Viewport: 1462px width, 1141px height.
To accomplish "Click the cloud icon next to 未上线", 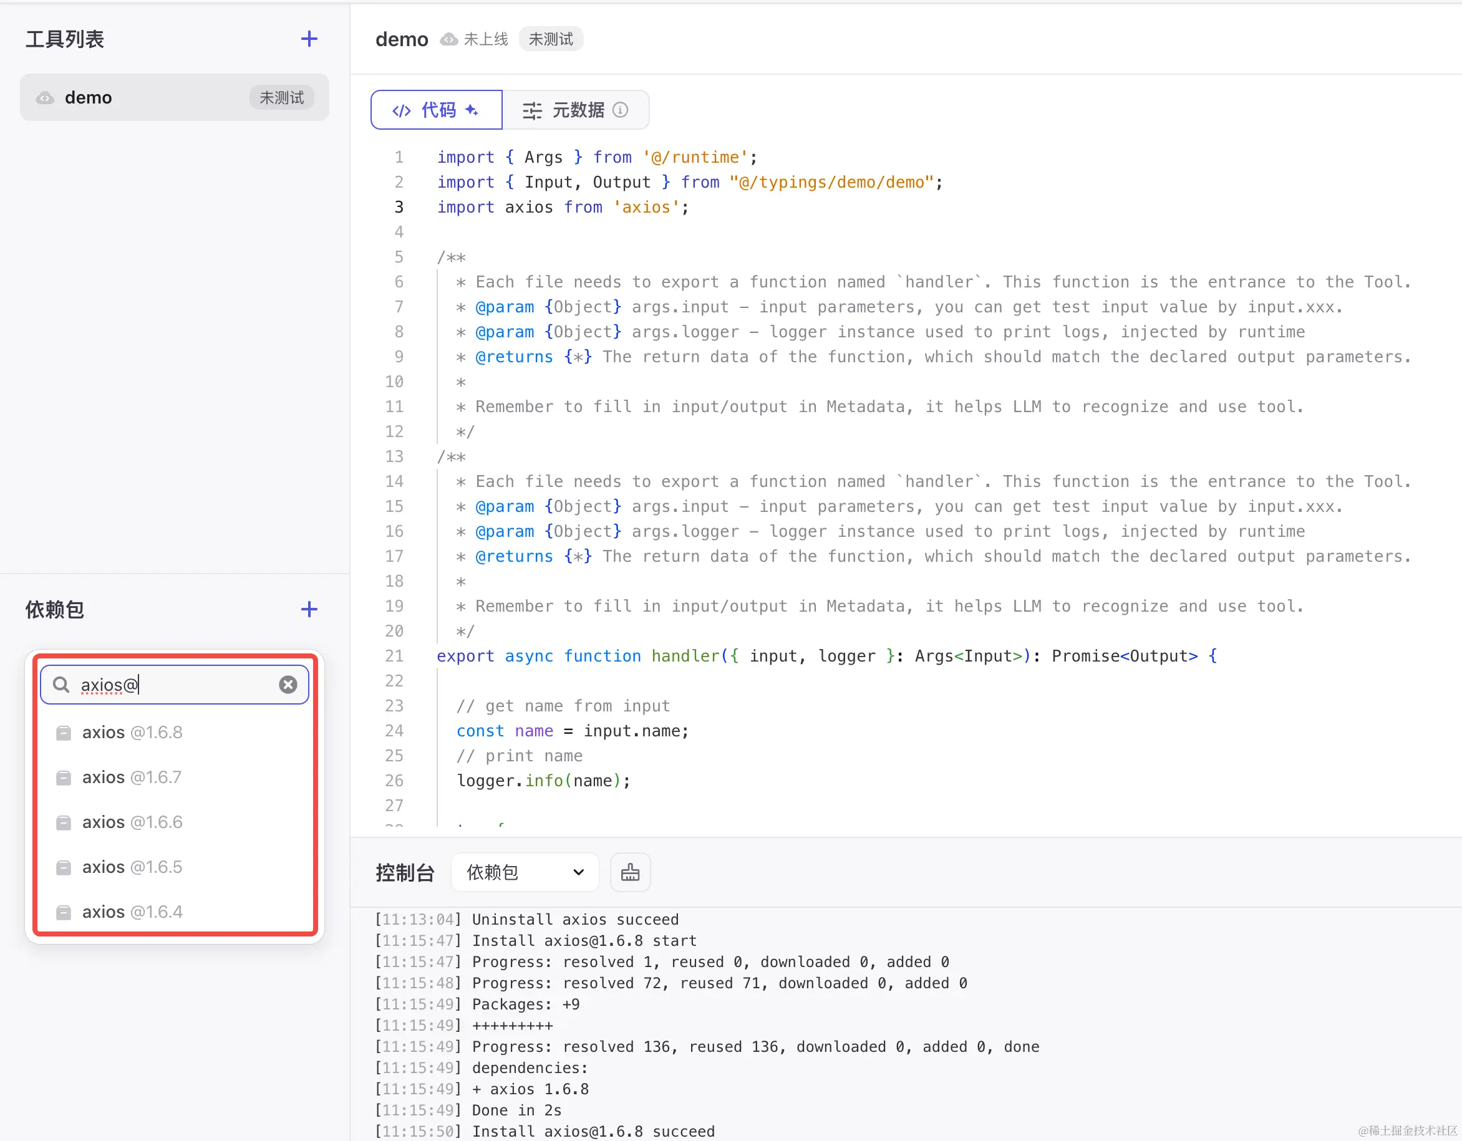I will 448,39.
